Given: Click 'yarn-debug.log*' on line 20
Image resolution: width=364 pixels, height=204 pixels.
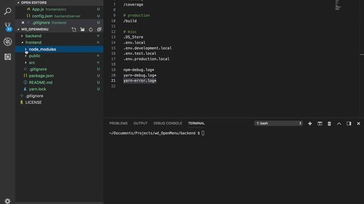Looking at the screenshot, I should [140, 75].
